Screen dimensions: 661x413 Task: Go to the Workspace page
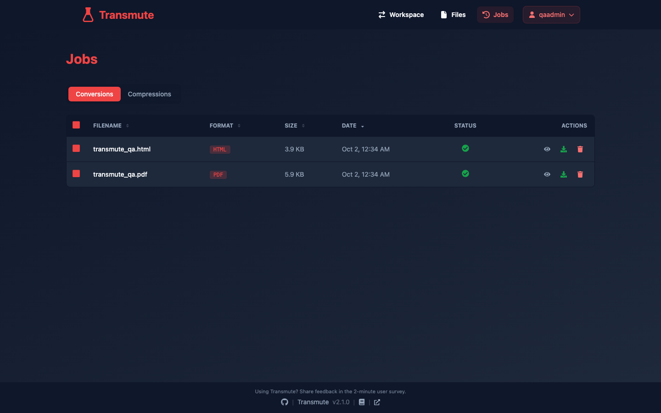pyautogui.click(x=401, y=15)
